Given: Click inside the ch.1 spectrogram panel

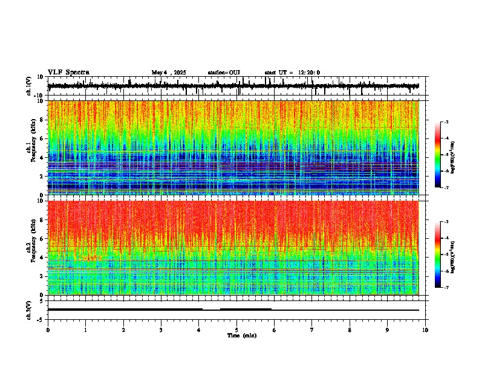Looking at the screenshot, I should (233, 148).
